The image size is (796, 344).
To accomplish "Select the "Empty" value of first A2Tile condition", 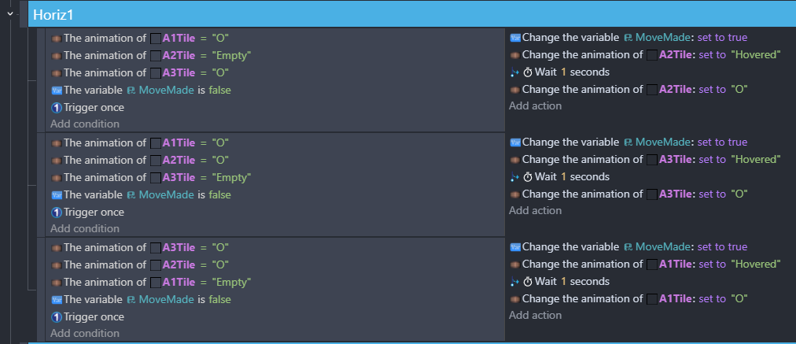I will pos(231,55).
